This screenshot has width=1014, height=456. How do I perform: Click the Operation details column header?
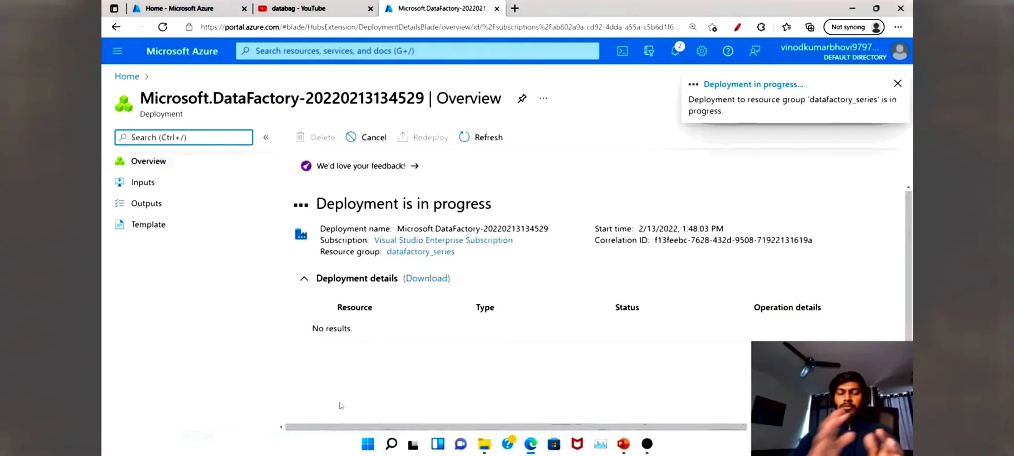coord(787,307)
